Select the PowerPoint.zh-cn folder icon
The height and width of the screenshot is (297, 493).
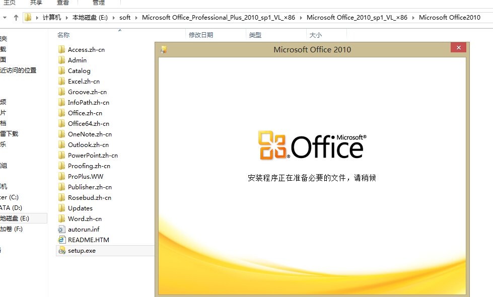[61, 155]
